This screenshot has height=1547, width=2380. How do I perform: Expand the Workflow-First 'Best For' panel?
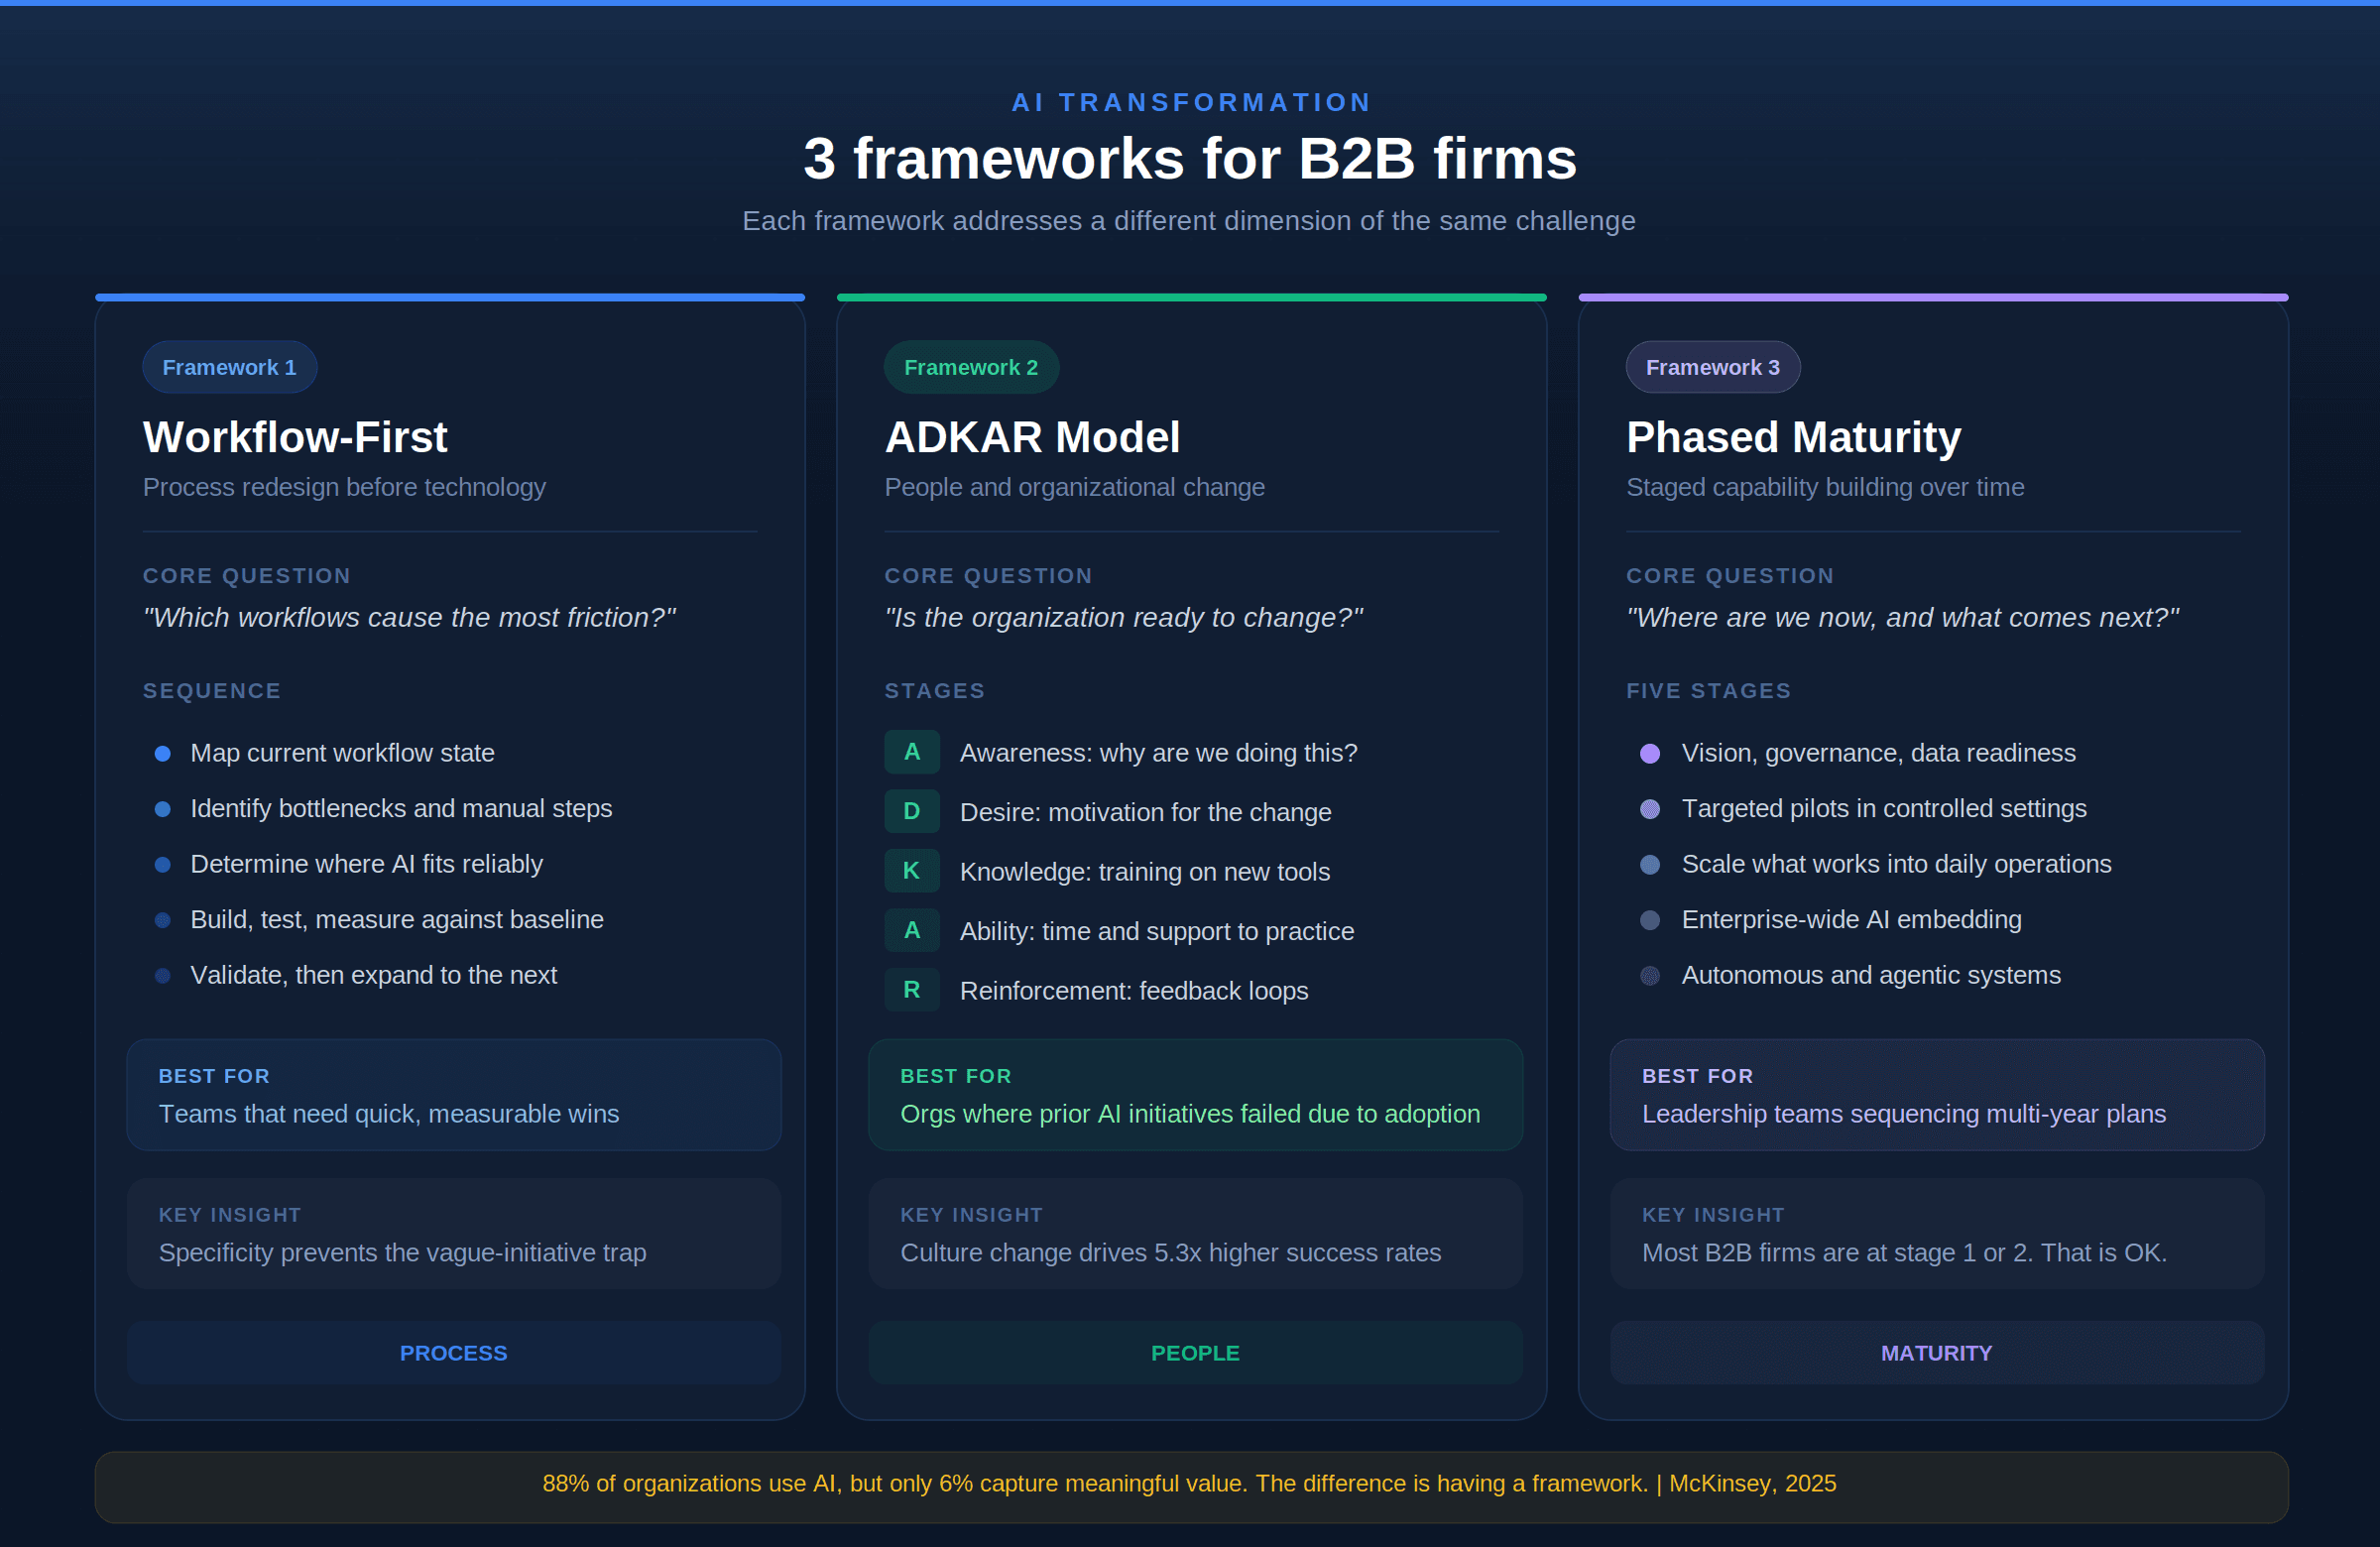453,1095
